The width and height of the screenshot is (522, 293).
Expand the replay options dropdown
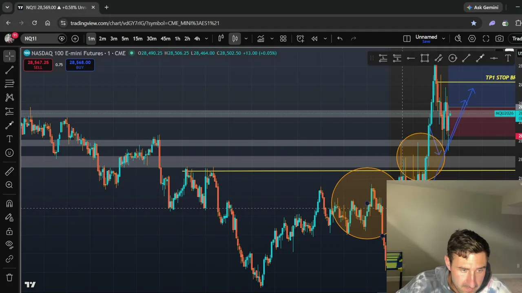point(325,39)
